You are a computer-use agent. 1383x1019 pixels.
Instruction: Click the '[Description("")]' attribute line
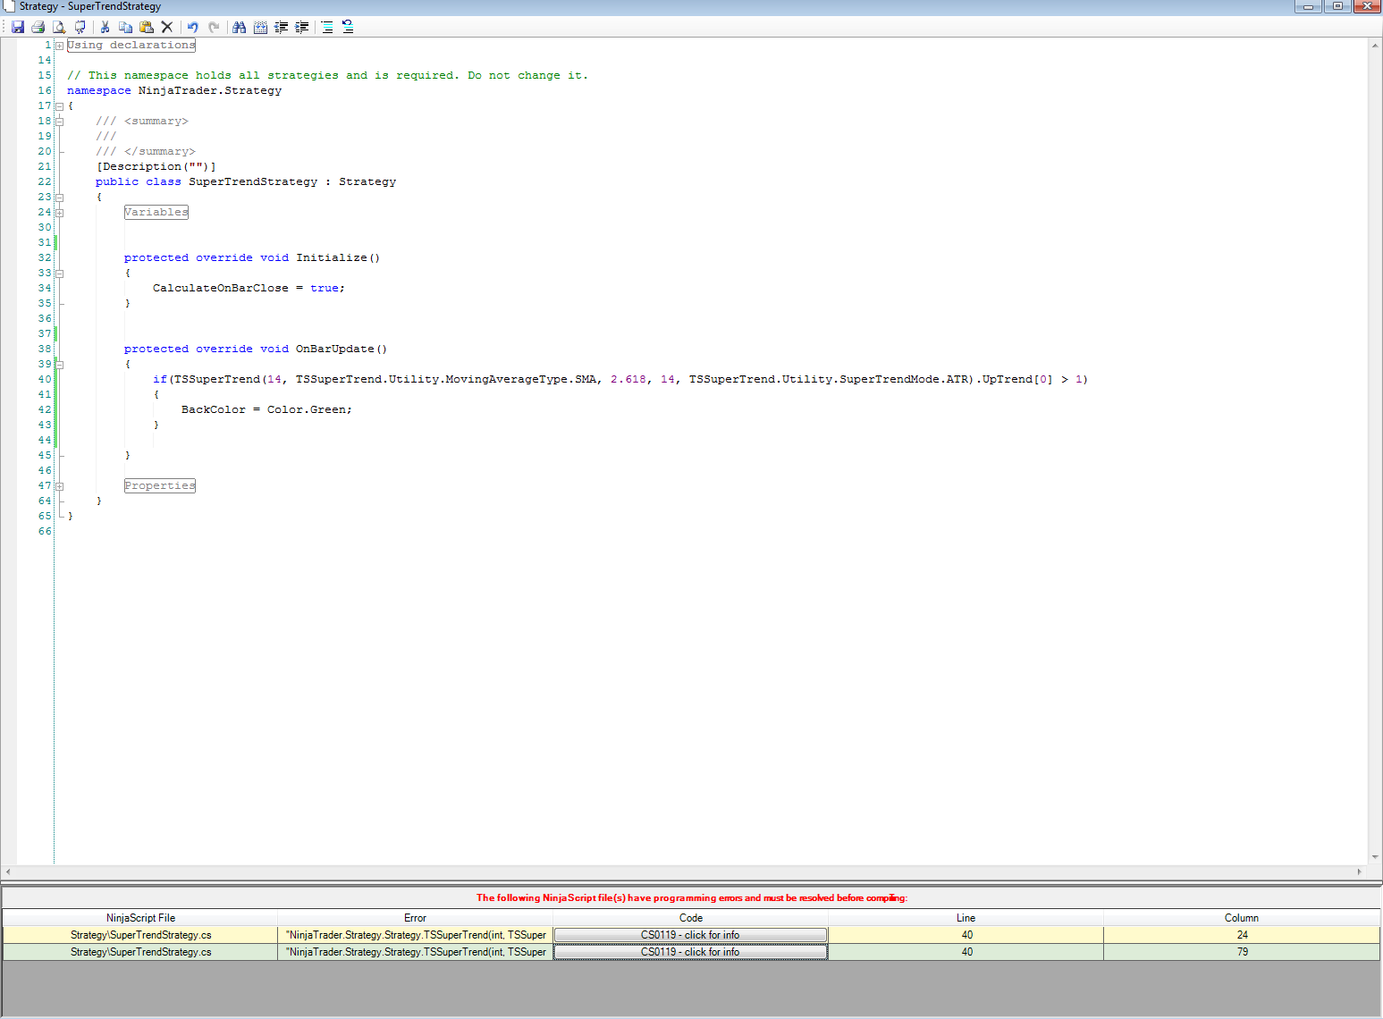(x=156, y=166)
